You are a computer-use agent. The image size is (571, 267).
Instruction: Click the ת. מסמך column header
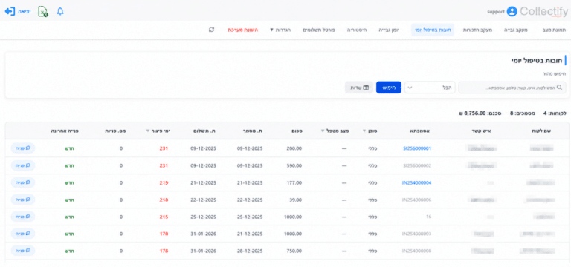254,131
